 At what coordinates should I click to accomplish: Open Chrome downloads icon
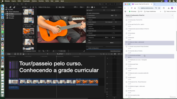tap(169, 8)
